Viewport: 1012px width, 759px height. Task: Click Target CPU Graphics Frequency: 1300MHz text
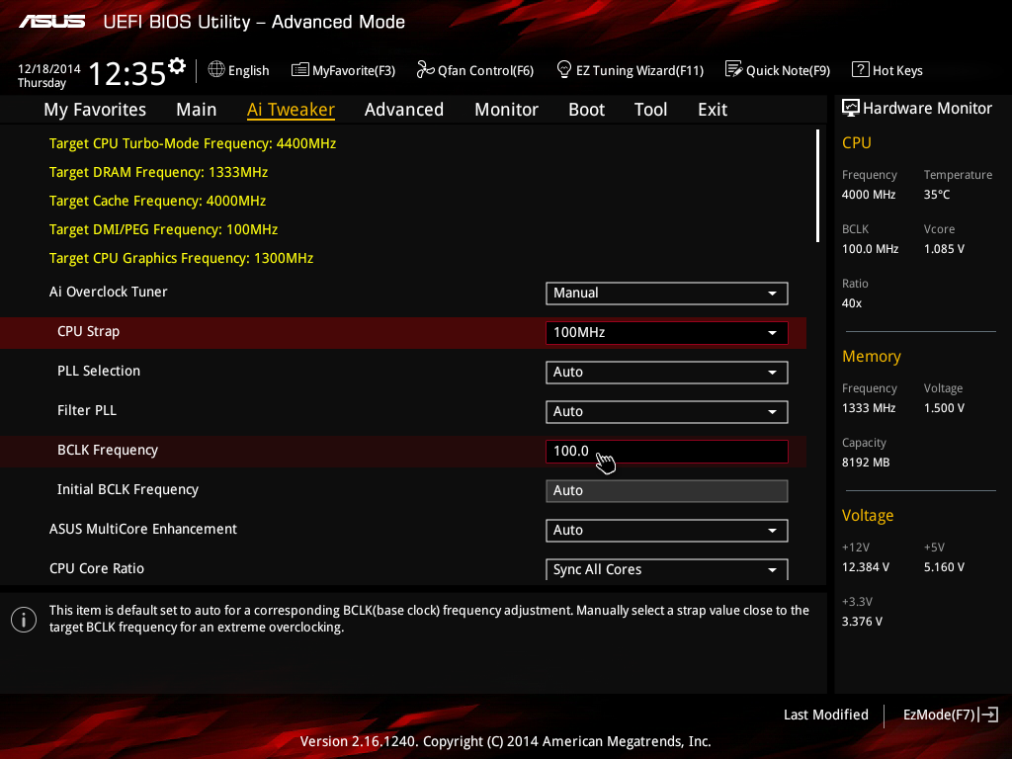181,258
